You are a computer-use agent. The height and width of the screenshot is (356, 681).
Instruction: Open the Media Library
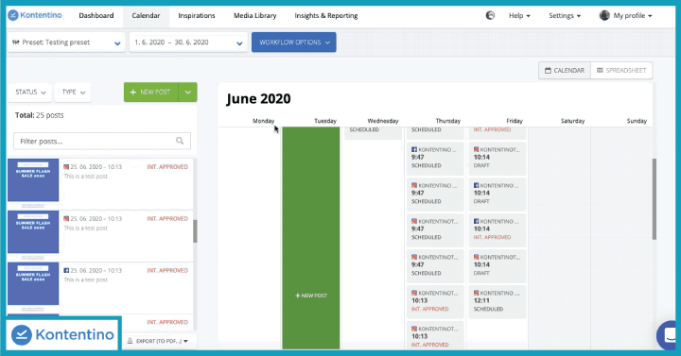255,16
